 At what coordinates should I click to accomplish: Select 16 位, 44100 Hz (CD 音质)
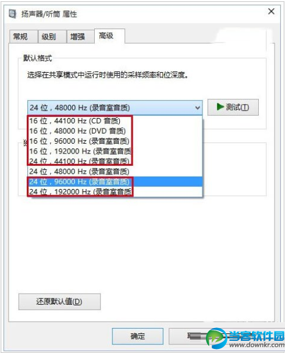click(x=115, y=120)
